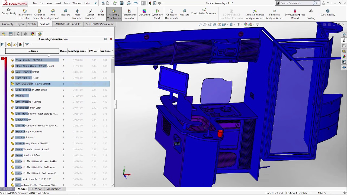Click the Save icon

click(122, 3)
